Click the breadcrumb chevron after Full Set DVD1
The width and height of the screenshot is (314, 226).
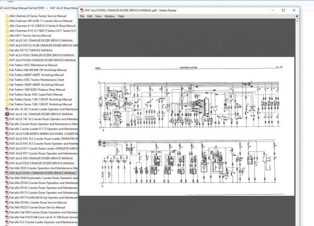48,8
